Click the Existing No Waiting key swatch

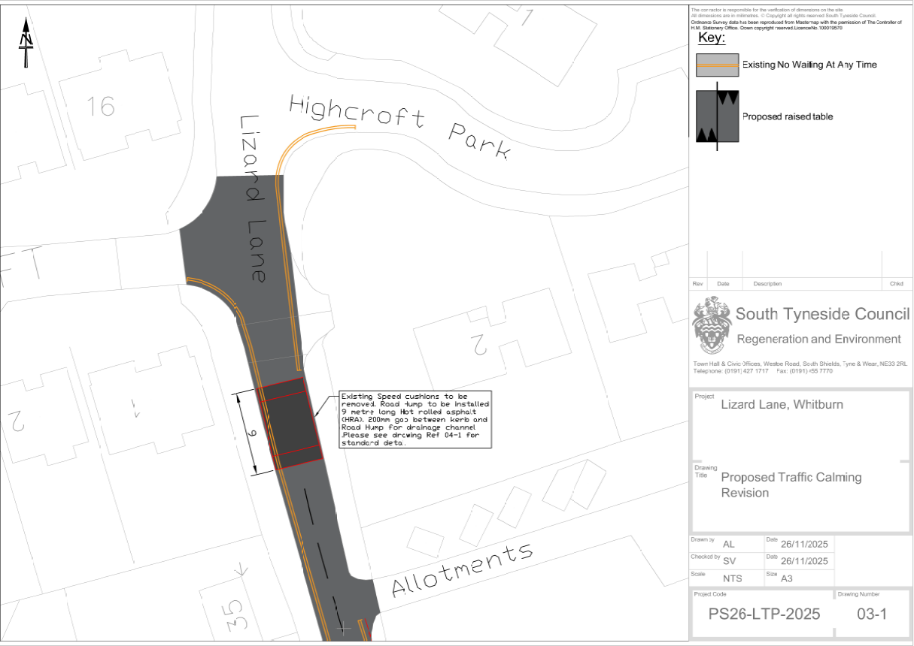[717, 65]
